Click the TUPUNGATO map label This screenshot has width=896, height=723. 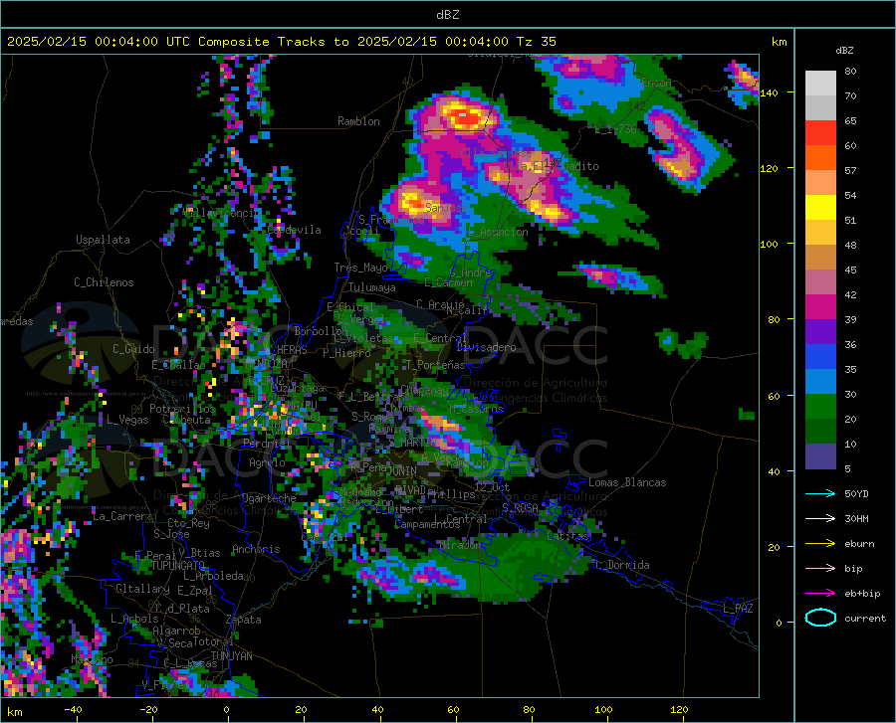[178, 566]
